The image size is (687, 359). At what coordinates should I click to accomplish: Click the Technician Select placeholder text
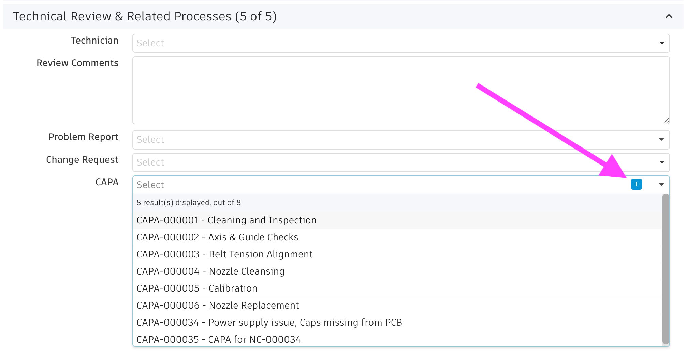tap(150, 43)
